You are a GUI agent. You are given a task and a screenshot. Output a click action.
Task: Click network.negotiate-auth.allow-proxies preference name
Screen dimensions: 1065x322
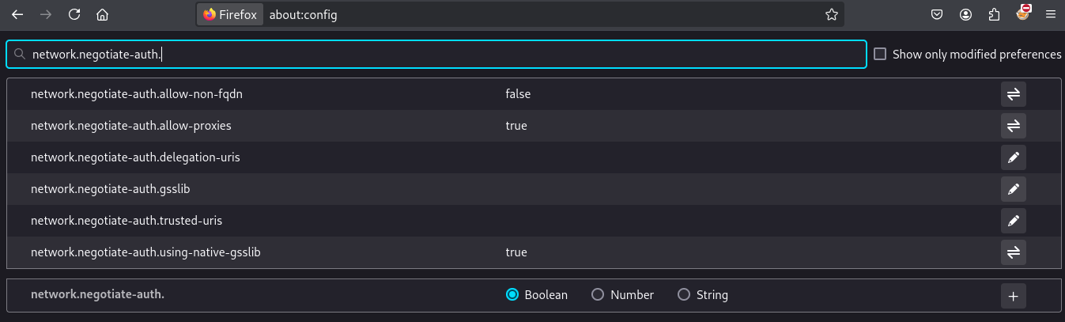(x=131, y=126)
